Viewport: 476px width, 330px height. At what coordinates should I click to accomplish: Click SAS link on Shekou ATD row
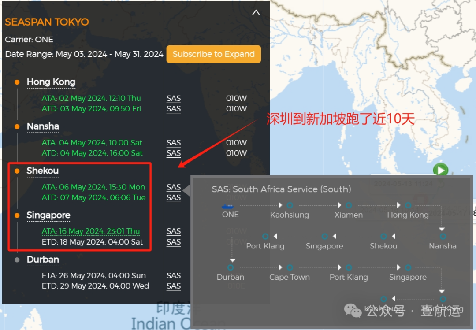(174, 197)
